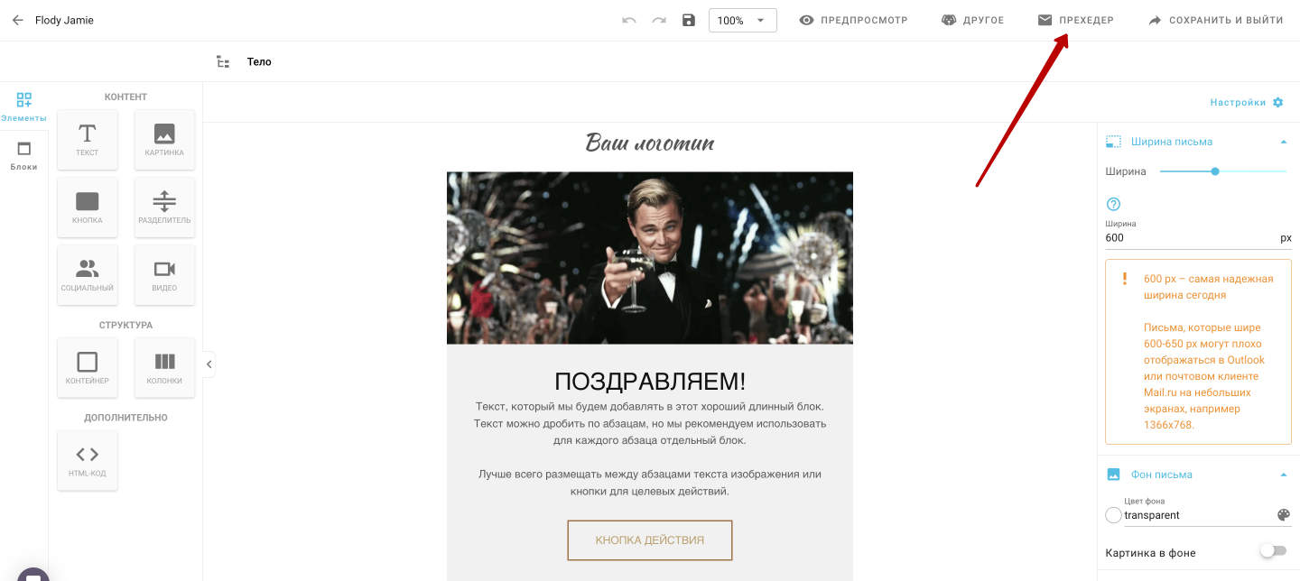This screenshot has height=581, width=1300.
Task: Click the Ширина slider handle
Action: click(1215, 171)
